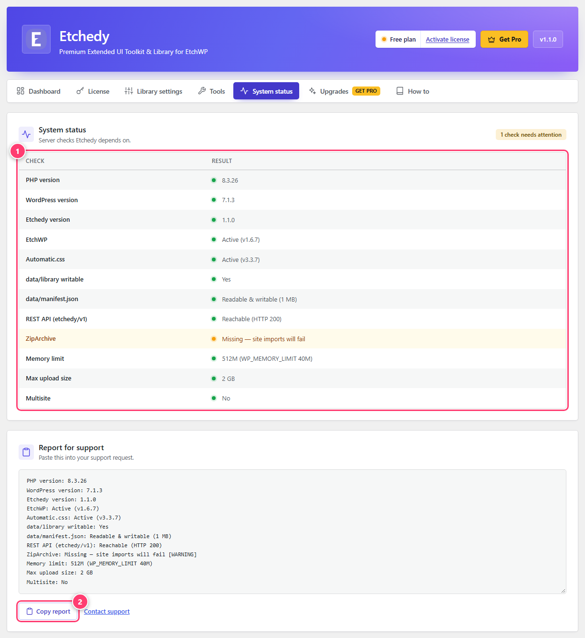Click Missing — site imports will fail text
Image resolution: width=585 pixels, height=638 pixels.
(x=263, y=339)
